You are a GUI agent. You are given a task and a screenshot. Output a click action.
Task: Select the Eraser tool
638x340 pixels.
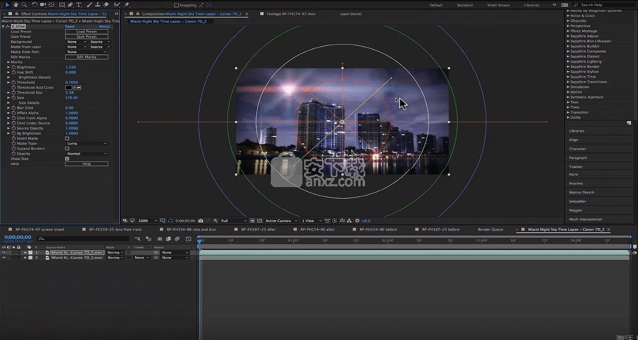point(106,4)
